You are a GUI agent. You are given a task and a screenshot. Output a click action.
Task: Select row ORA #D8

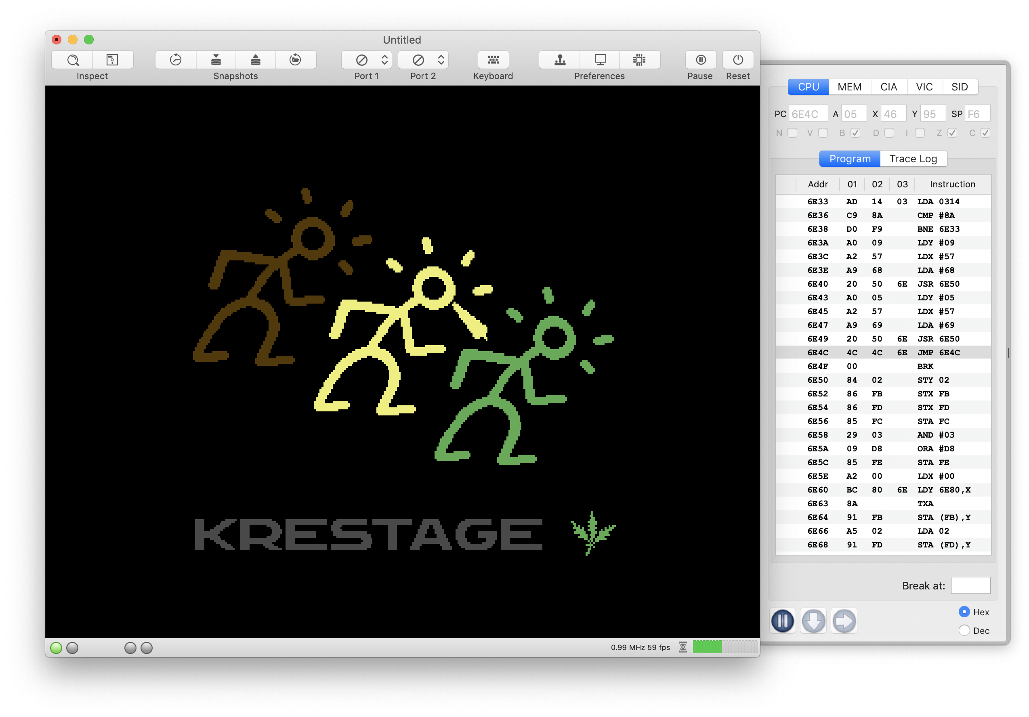tap(883, 449)
